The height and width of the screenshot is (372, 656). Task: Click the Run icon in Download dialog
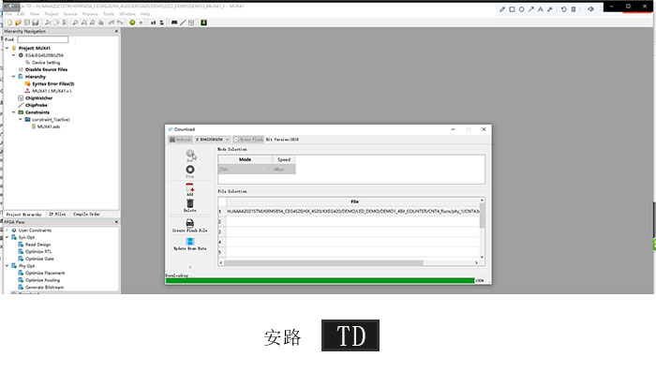point(190,154)
